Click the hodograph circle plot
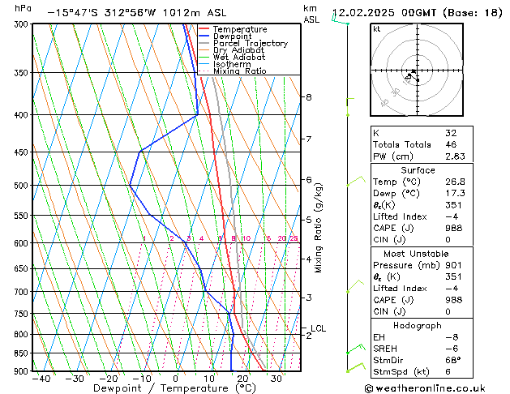 click(414, 71)
